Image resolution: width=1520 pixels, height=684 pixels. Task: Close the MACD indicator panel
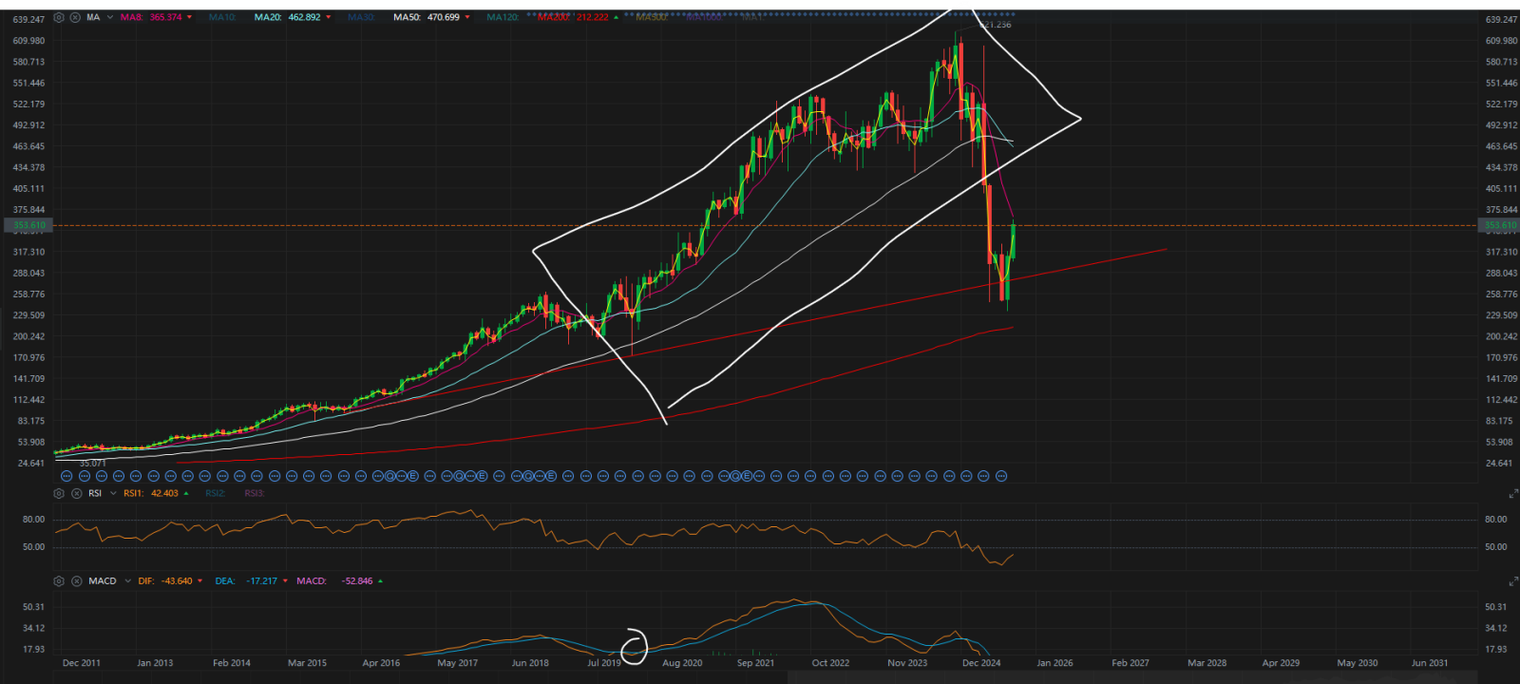click(x=75, y=580)
